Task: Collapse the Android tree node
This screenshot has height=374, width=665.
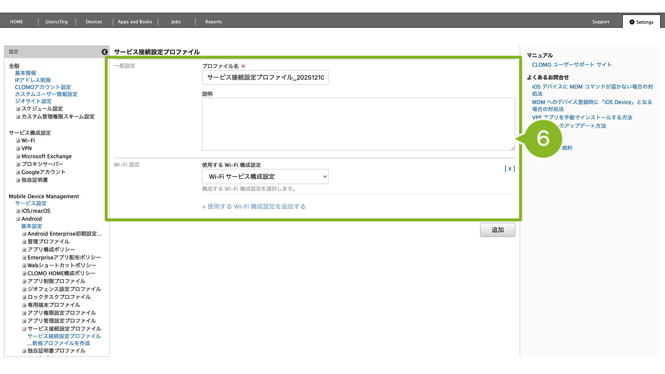Action: 18,219
